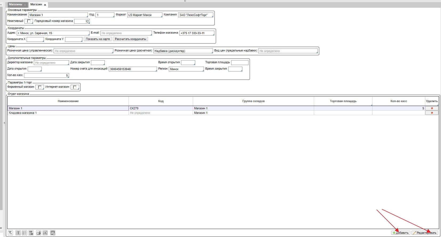This screenshot has height=237, width=441.
Task: Click the table with cross icon
Action: tap(53, 233)
